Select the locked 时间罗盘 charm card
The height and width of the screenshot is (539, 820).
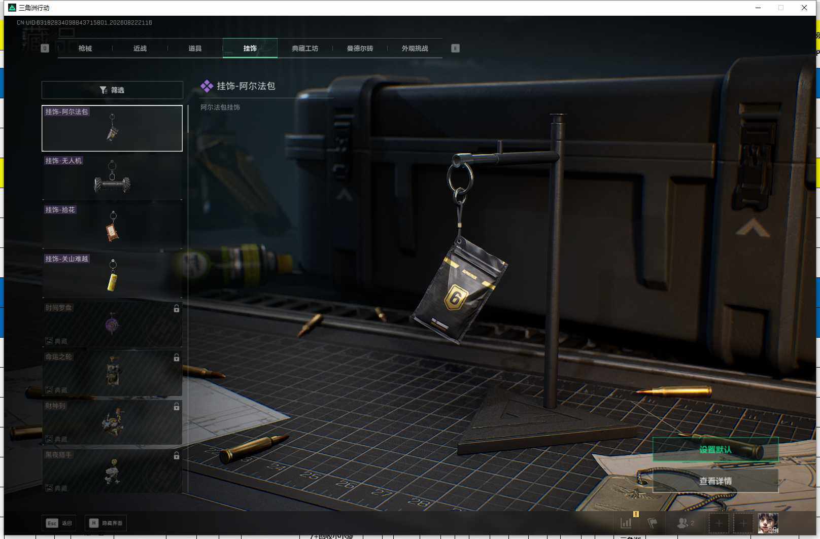[x=112, y=325]
